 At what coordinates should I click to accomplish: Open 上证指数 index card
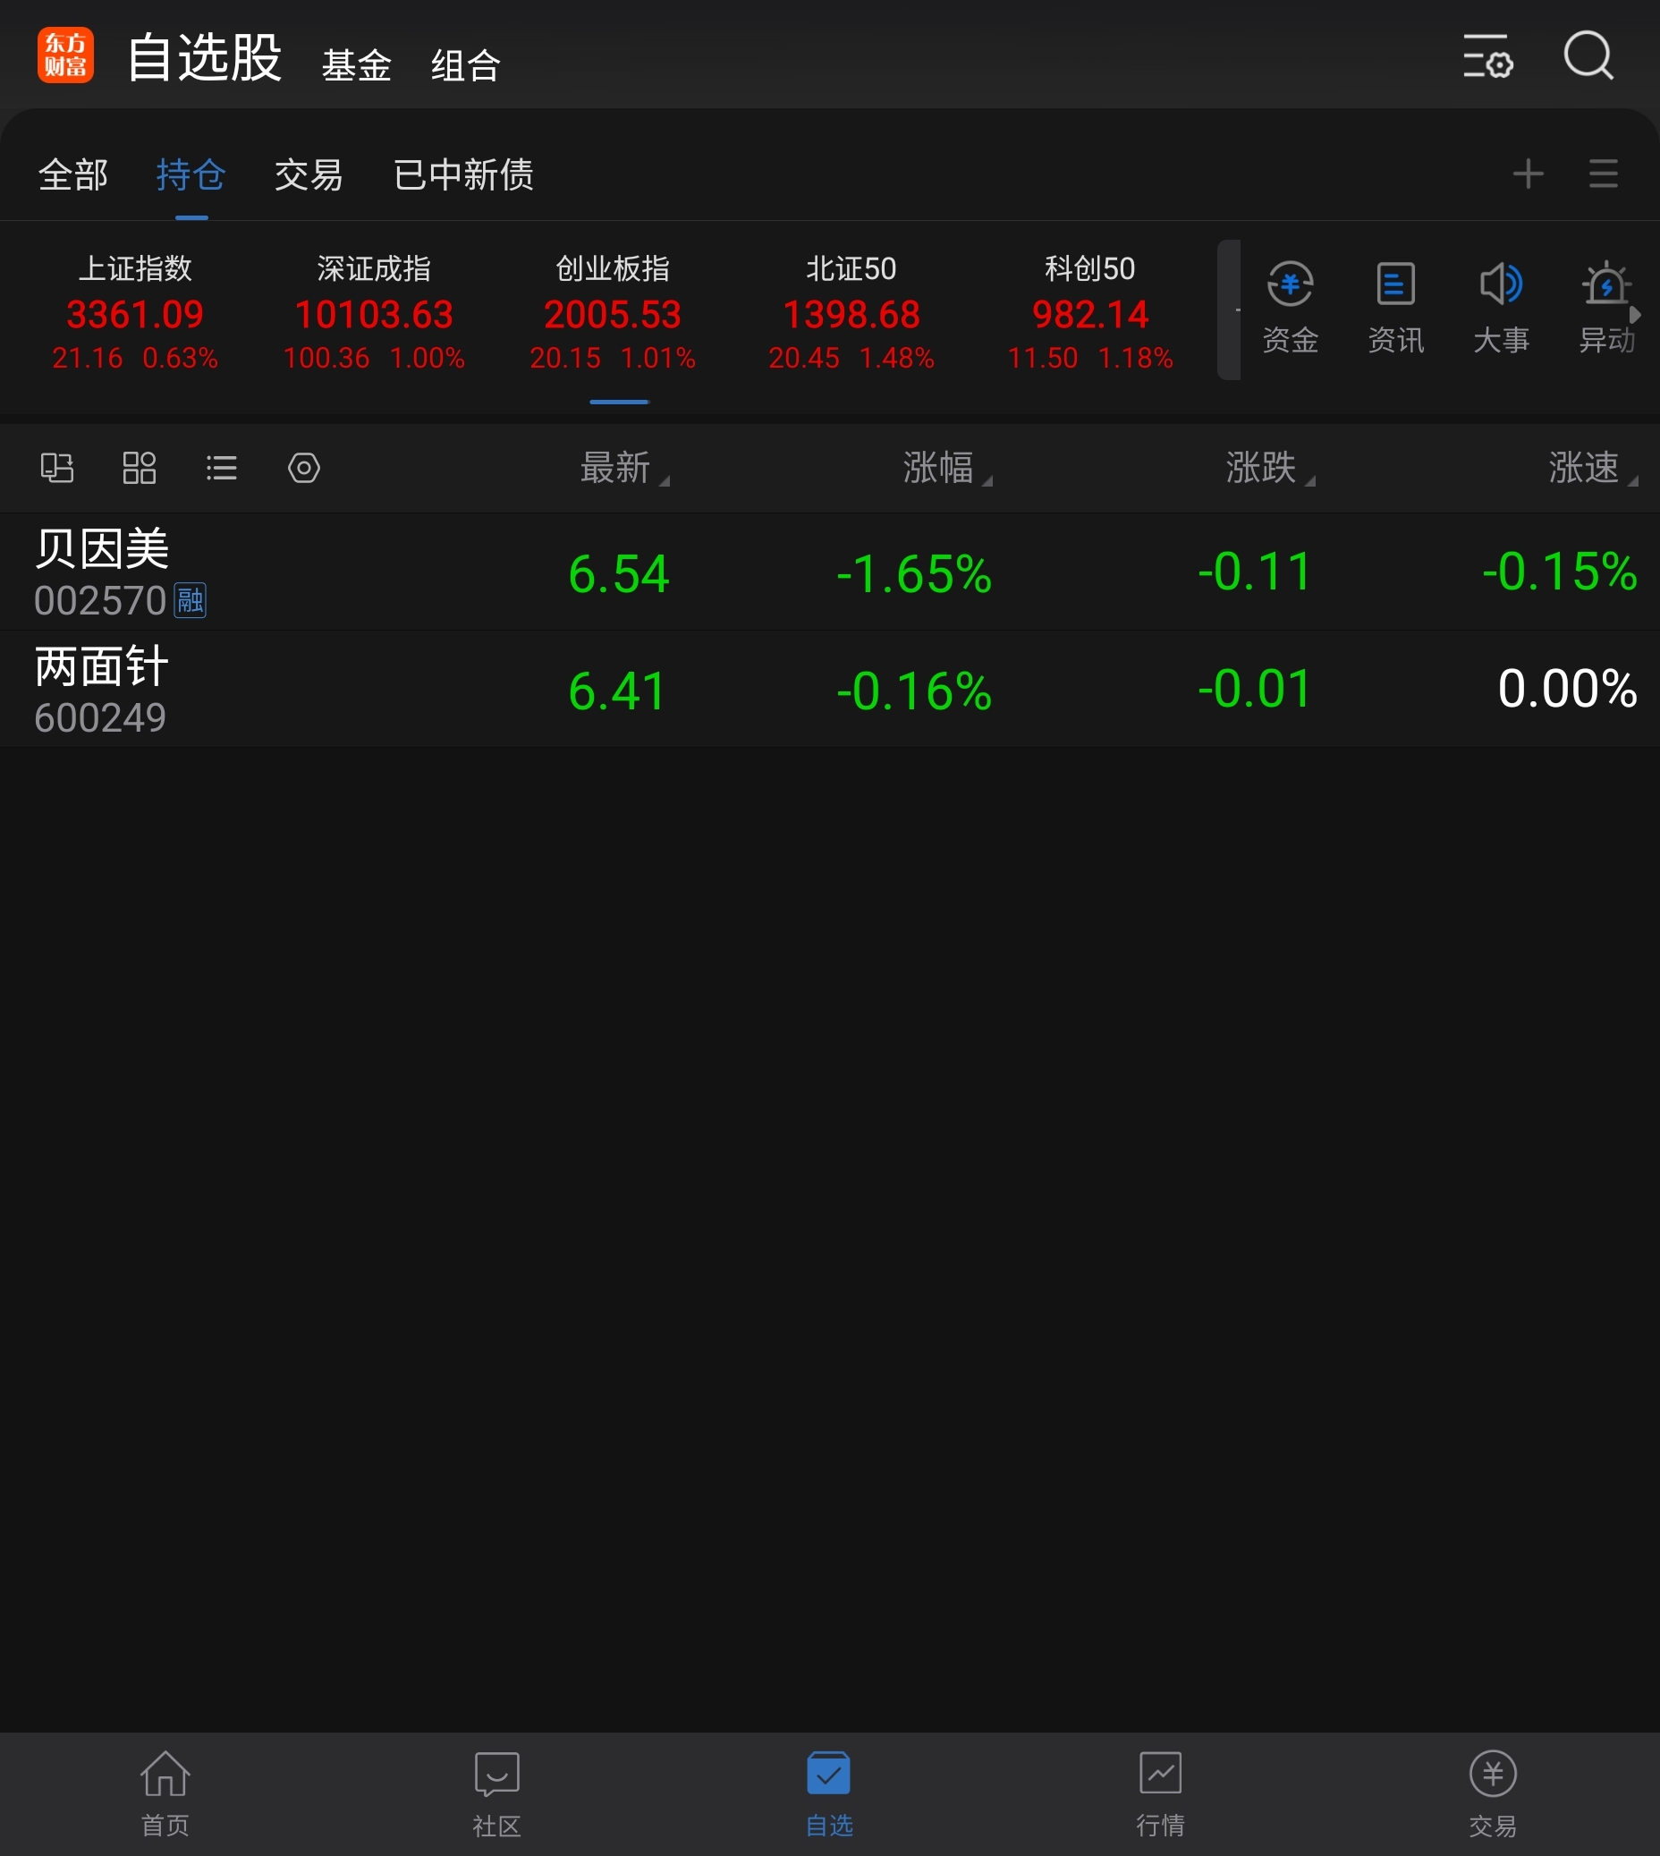135,312
